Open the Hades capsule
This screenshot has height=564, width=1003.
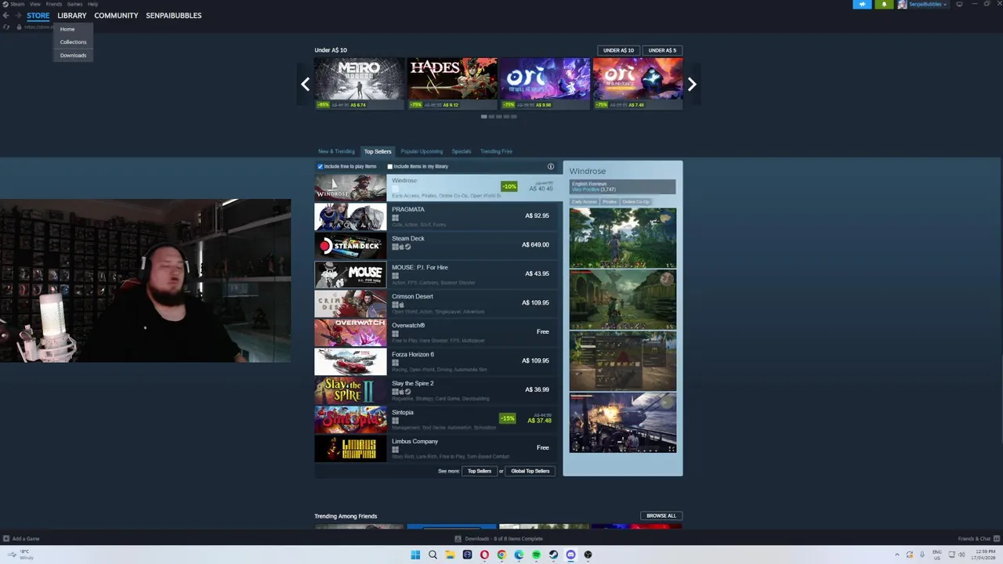point(451,83)
